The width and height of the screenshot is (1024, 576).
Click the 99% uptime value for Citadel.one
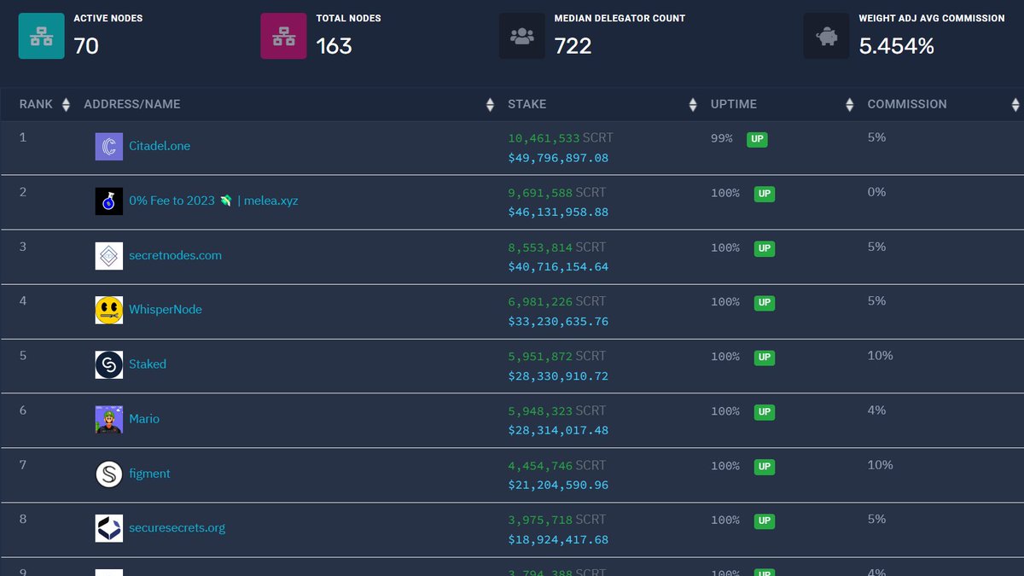pos(722,138)
